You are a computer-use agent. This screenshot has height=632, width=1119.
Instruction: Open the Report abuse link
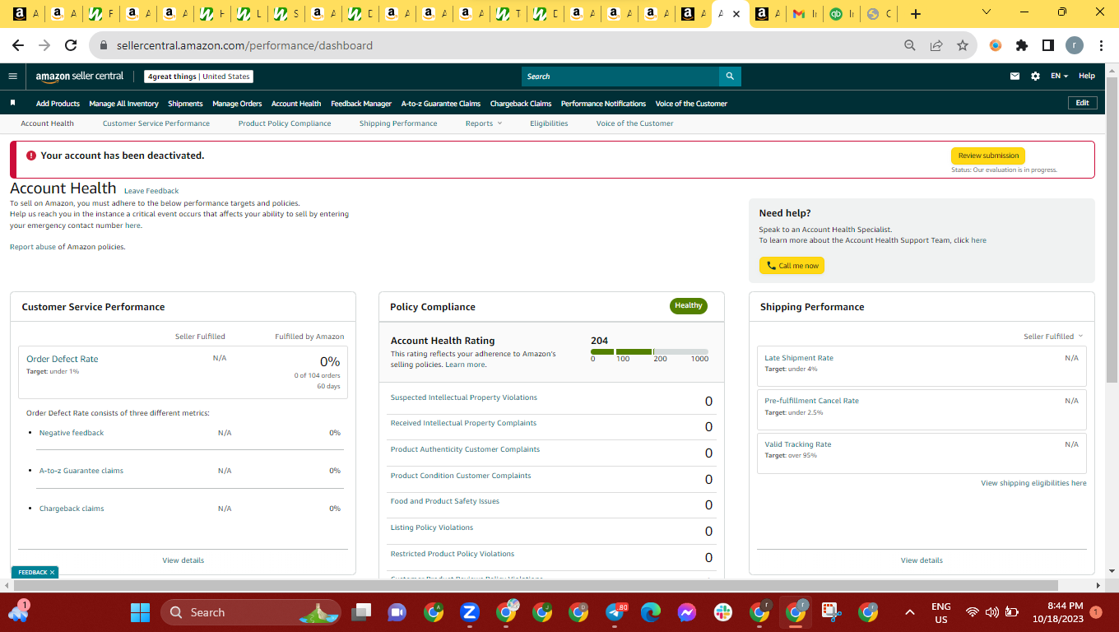coord(33,247)
